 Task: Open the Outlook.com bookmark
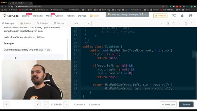(42, 10)
